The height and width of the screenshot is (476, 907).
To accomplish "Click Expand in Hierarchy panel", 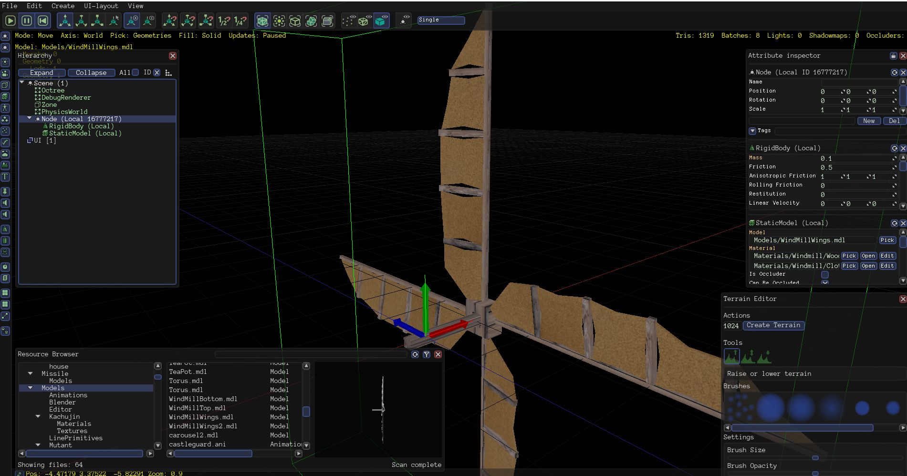I will point(42,72).
